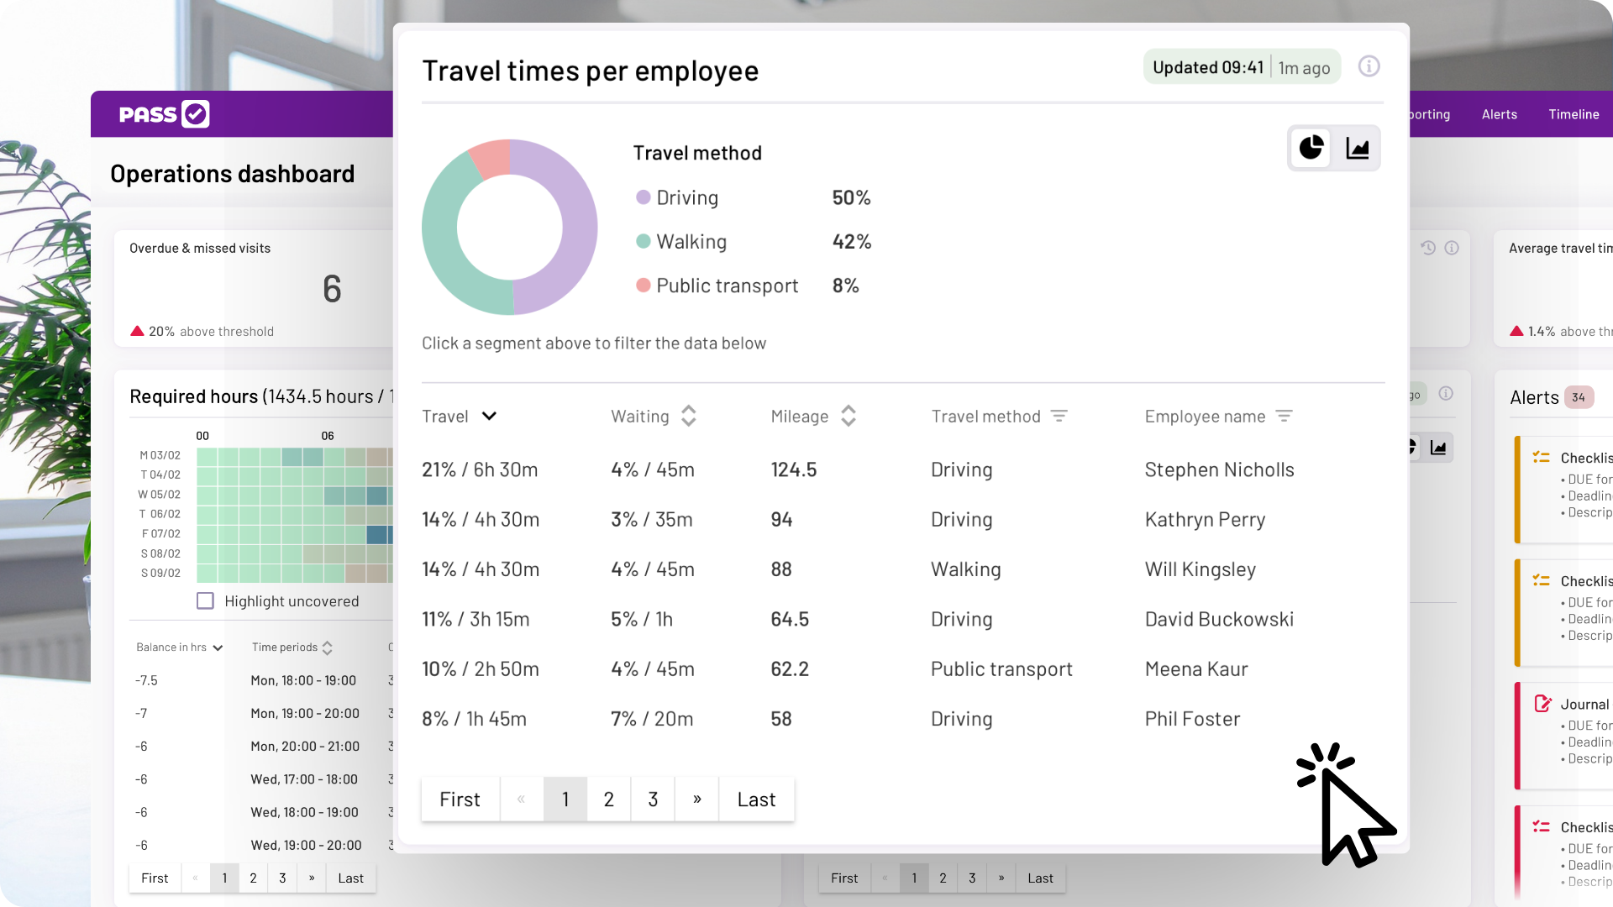Sort by Travel column chevron
This screenshot has height=907, width=1613.
click(x=489, y=417)
